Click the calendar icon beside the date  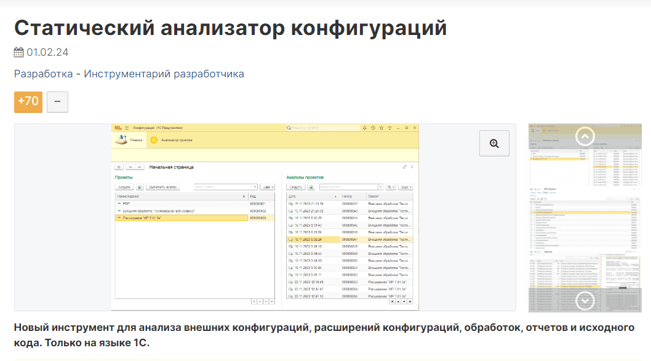click(x=18, y=52)
